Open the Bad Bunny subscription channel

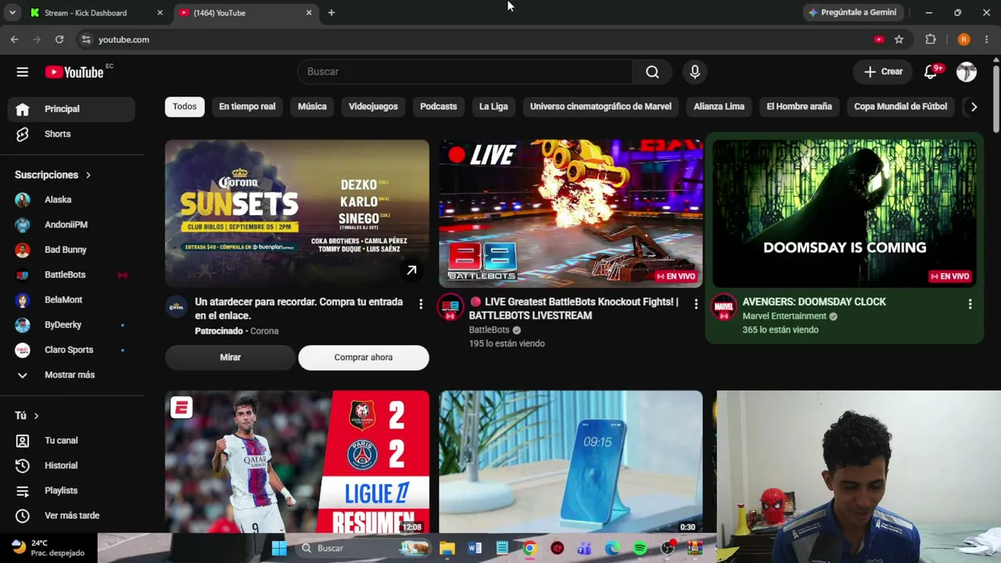[71, 249]
